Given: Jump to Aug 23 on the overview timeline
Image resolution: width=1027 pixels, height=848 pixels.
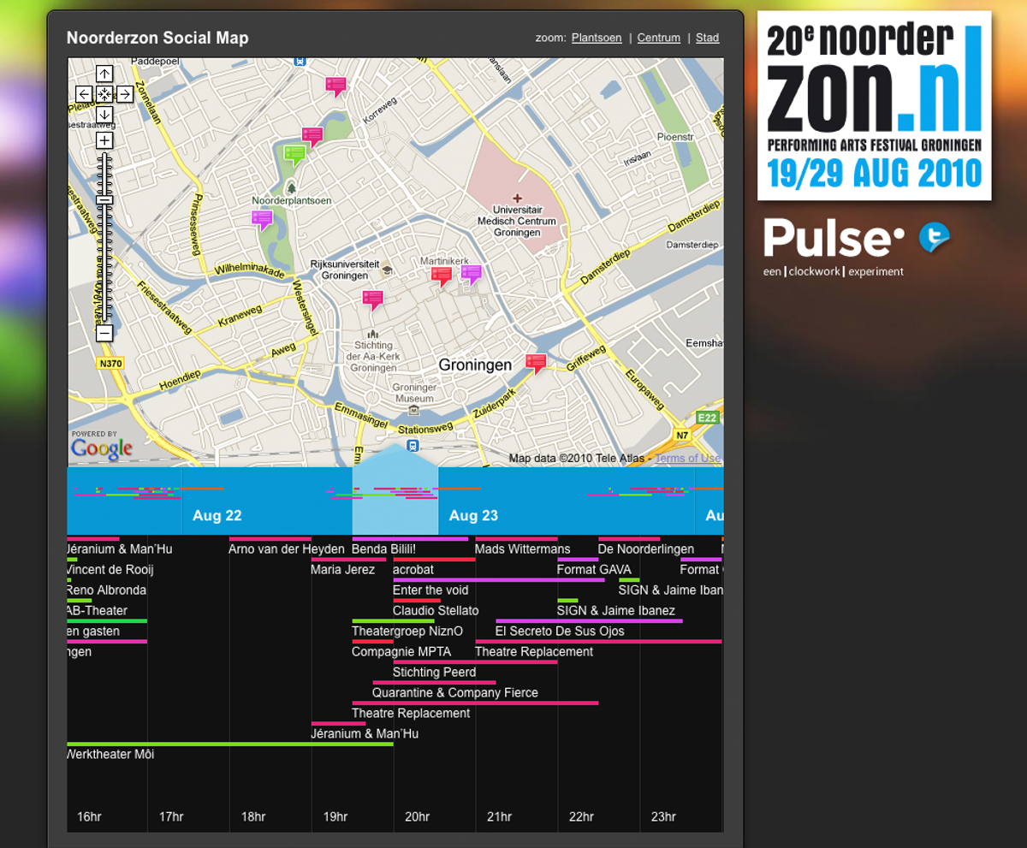Looking at the screenshot, I should [x=473, y=515].
